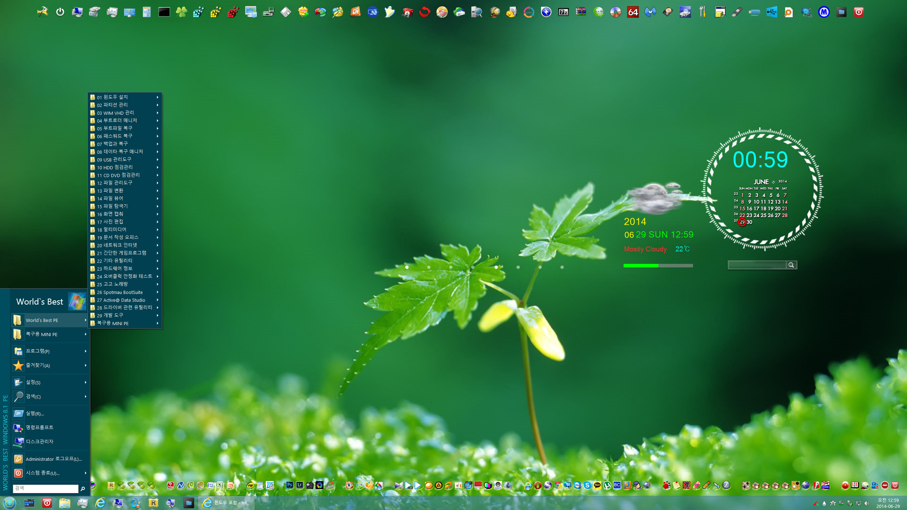Launch the WIM package icon in top dock

pyautogui.click(x=303, y=12)
